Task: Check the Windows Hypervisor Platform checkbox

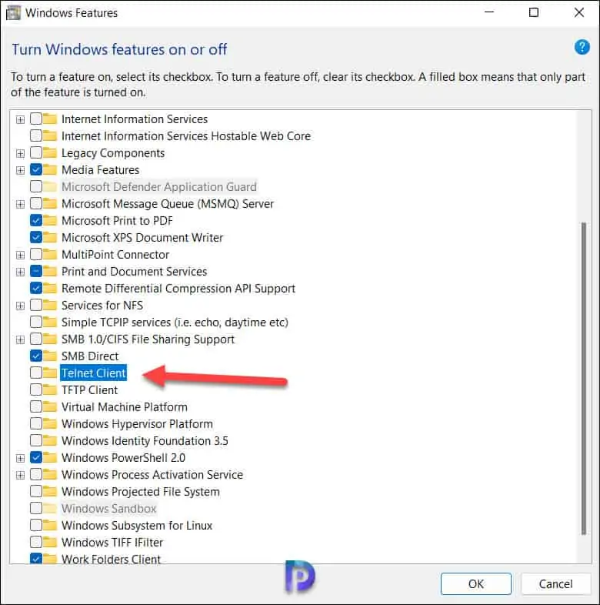Action: (36, 423)
